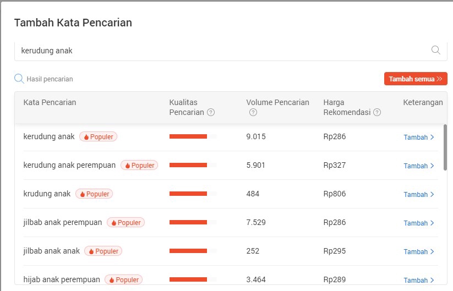Click the kerudung anak search input field
Image resolution: width=453 pixels, height=291 pixels.
click(220, 51)
